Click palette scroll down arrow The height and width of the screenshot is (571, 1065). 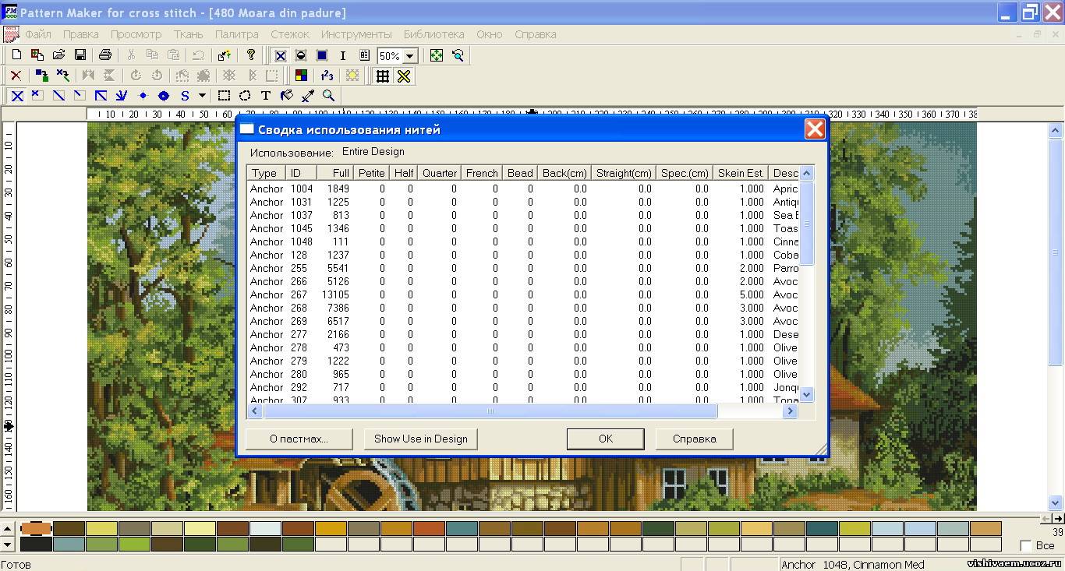(7, 544)
